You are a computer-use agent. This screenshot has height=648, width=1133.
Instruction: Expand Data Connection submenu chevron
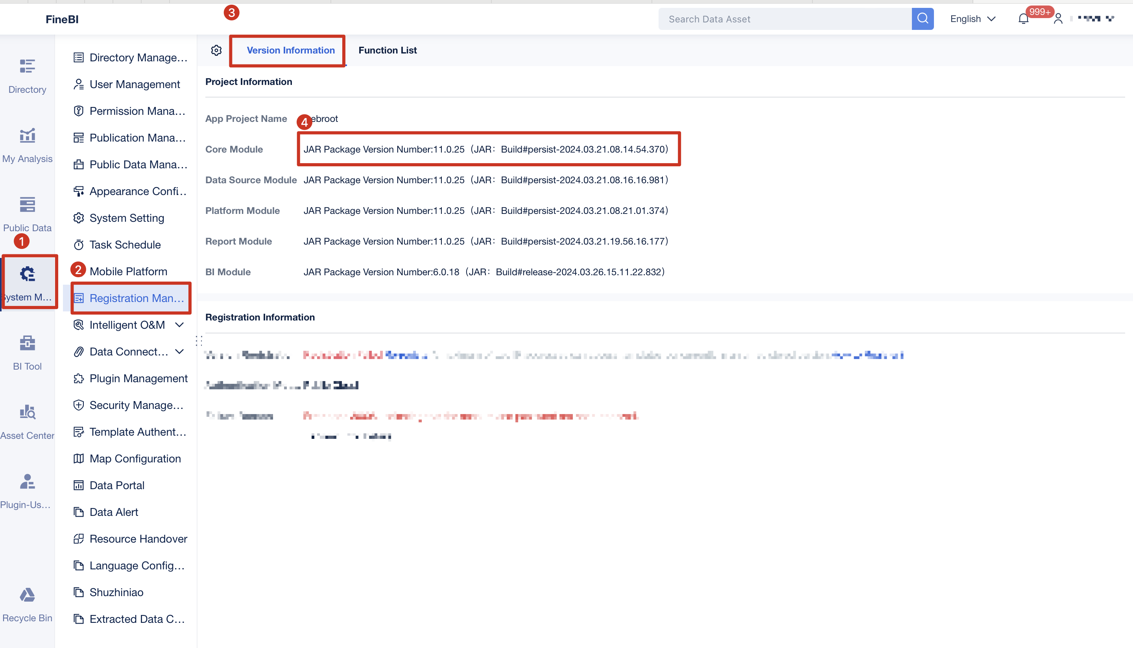179,352
